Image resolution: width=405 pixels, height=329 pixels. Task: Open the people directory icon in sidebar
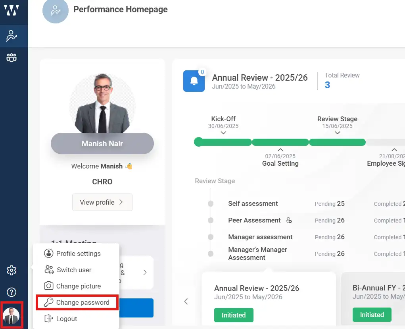click(12, 57)
